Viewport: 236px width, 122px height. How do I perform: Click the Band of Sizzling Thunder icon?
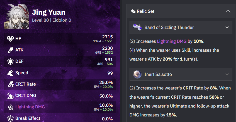137,27
